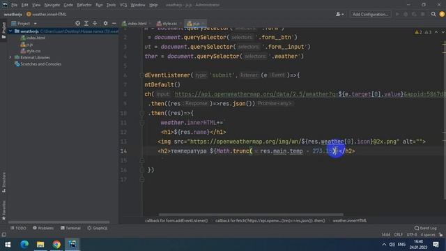Click weather.innerHTML in navigation bar
Viewport: 446px width, 251px height.
pyautogui.click(x=47, y=14)
